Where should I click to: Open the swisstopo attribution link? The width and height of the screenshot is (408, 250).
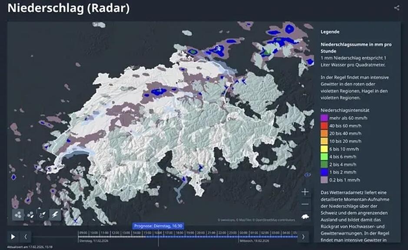(226, 220)
